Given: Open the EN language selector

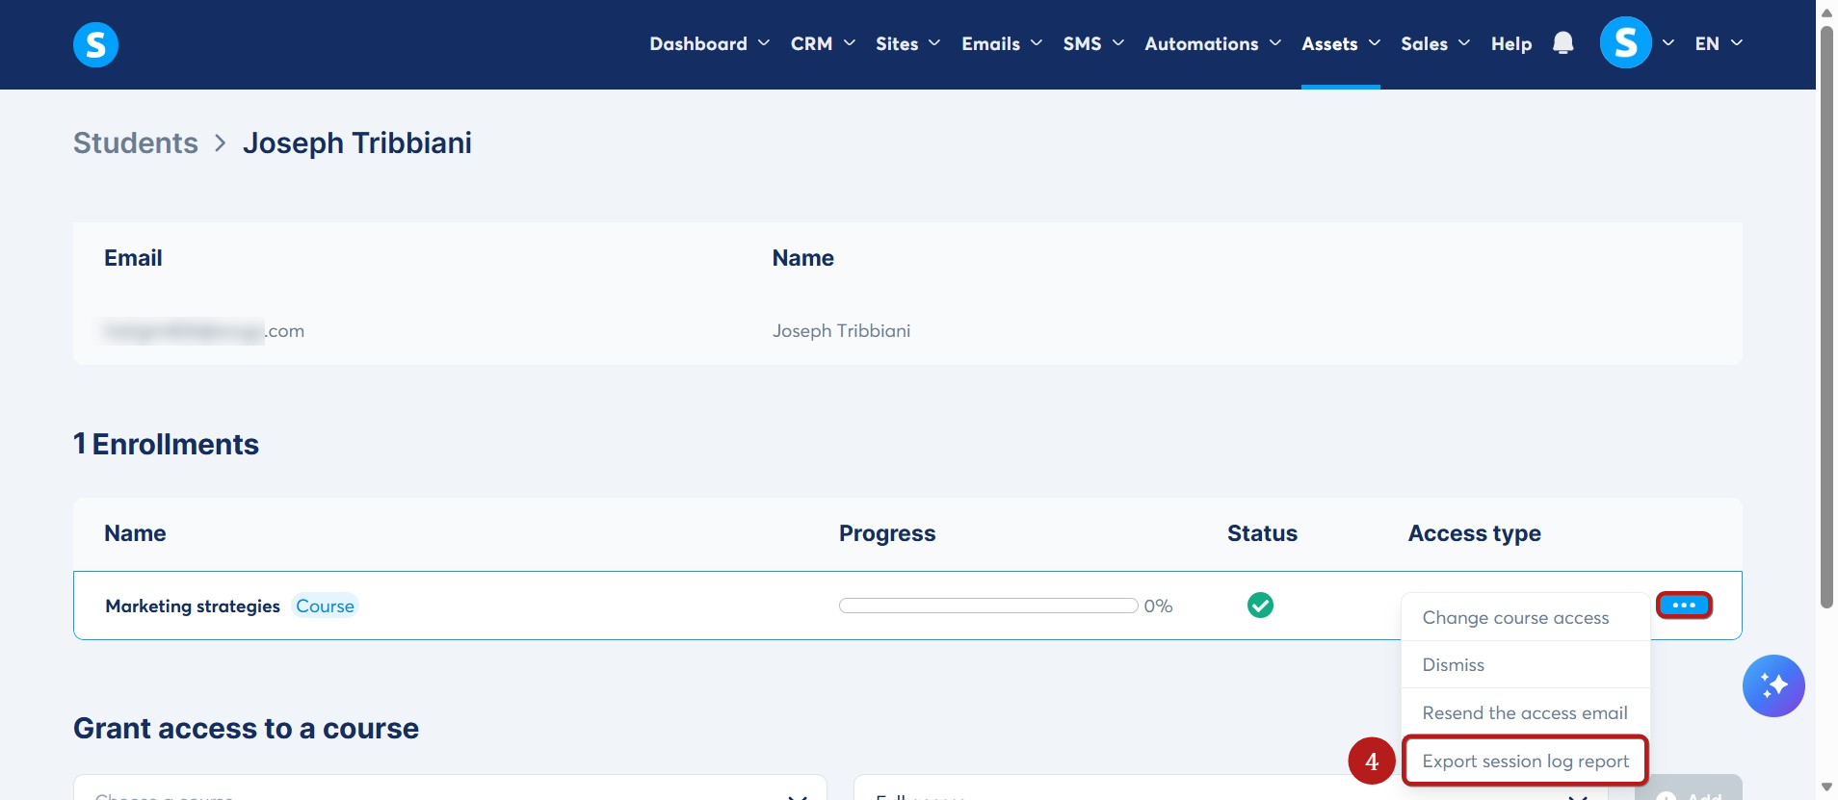Looking at the screenshot, I should click(x=1719, y=43).
